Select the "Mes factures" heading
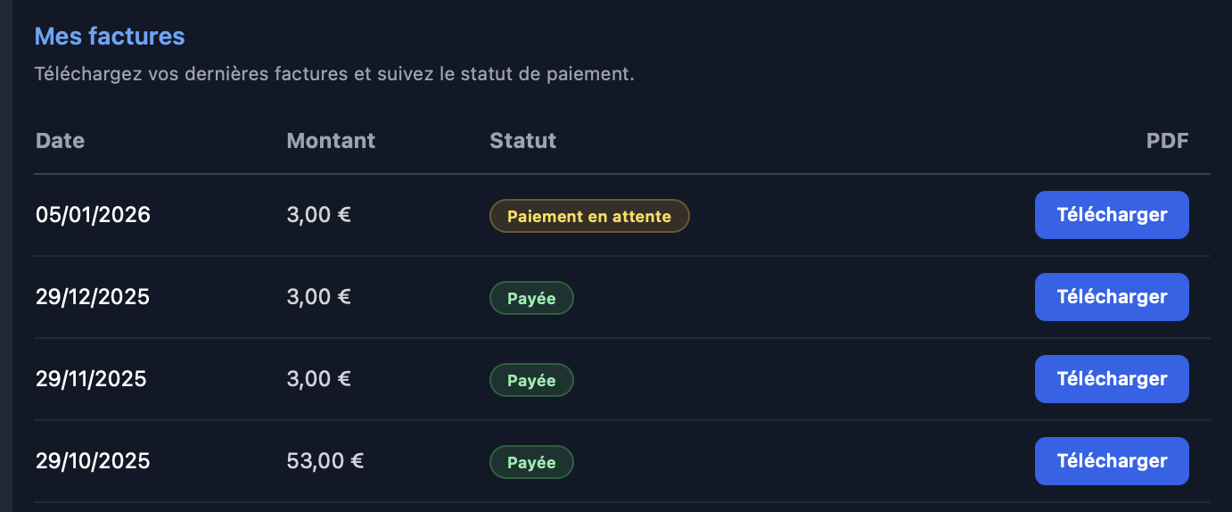1232x512 pixels. 110,37
